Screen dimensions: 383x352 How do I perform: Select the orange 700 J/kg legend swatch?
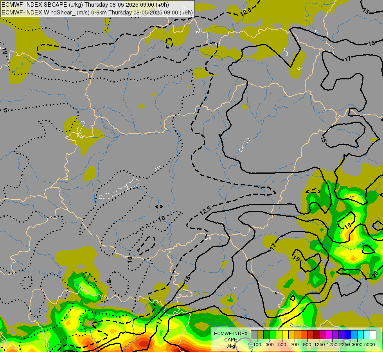click(298, 335)
